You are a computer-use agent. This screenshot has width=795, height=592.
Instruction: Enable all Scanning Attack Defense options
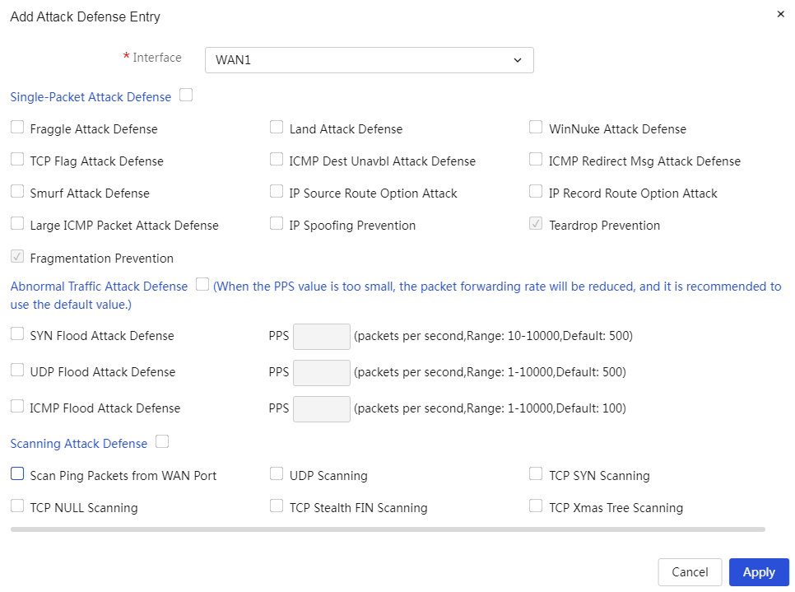pos(162,441)
